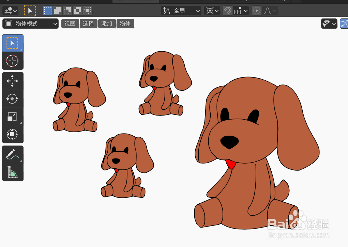This screenshot has height=247, width=348.
Task: Open the 全局 transform orientation dropdown
Action: coord(181,11)
